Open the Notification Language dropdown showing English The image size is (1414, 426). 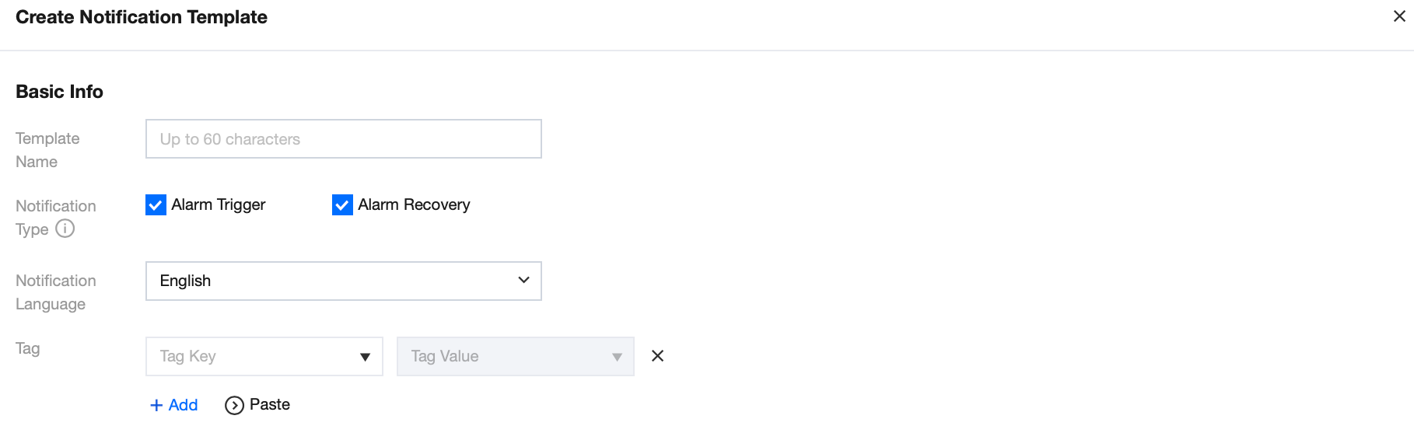click(x=342, y=281)
